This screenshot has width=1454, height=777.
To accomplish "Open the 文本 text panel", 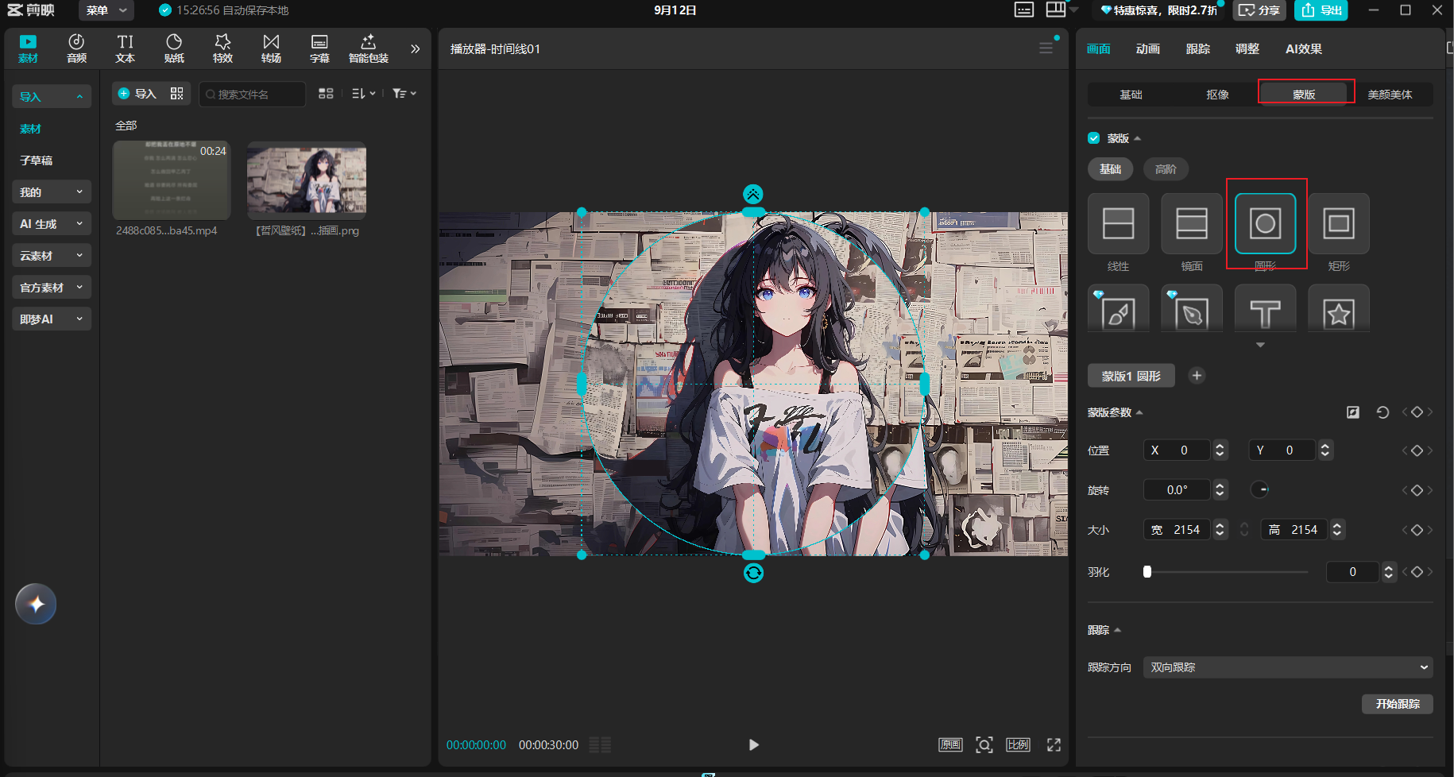I will tap(125, 48).
